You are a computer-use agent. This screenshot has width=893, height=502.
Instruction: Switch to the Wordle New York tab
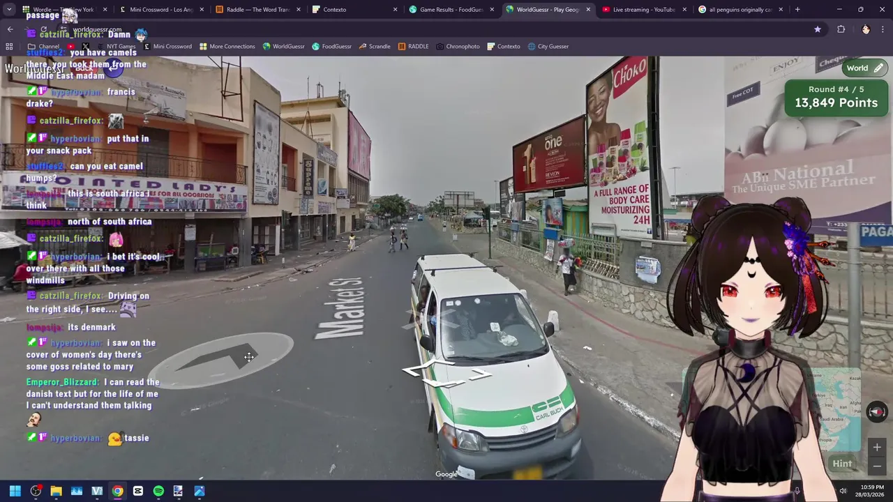[x=63, y=9]
